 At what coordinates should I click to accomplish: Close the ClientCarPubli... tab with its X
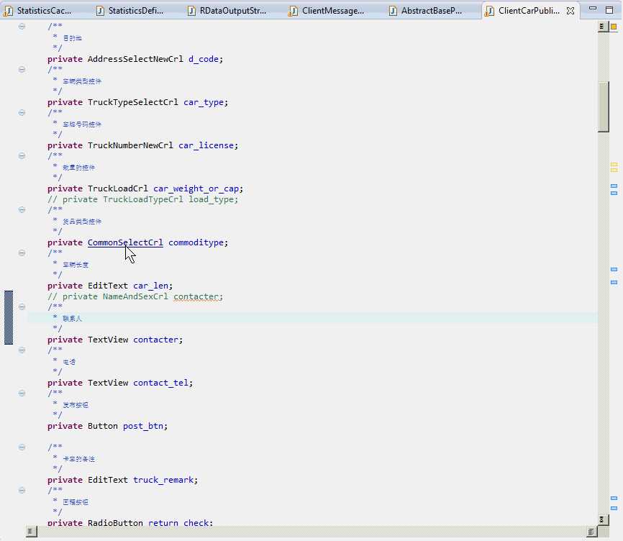tap(570, 11)
